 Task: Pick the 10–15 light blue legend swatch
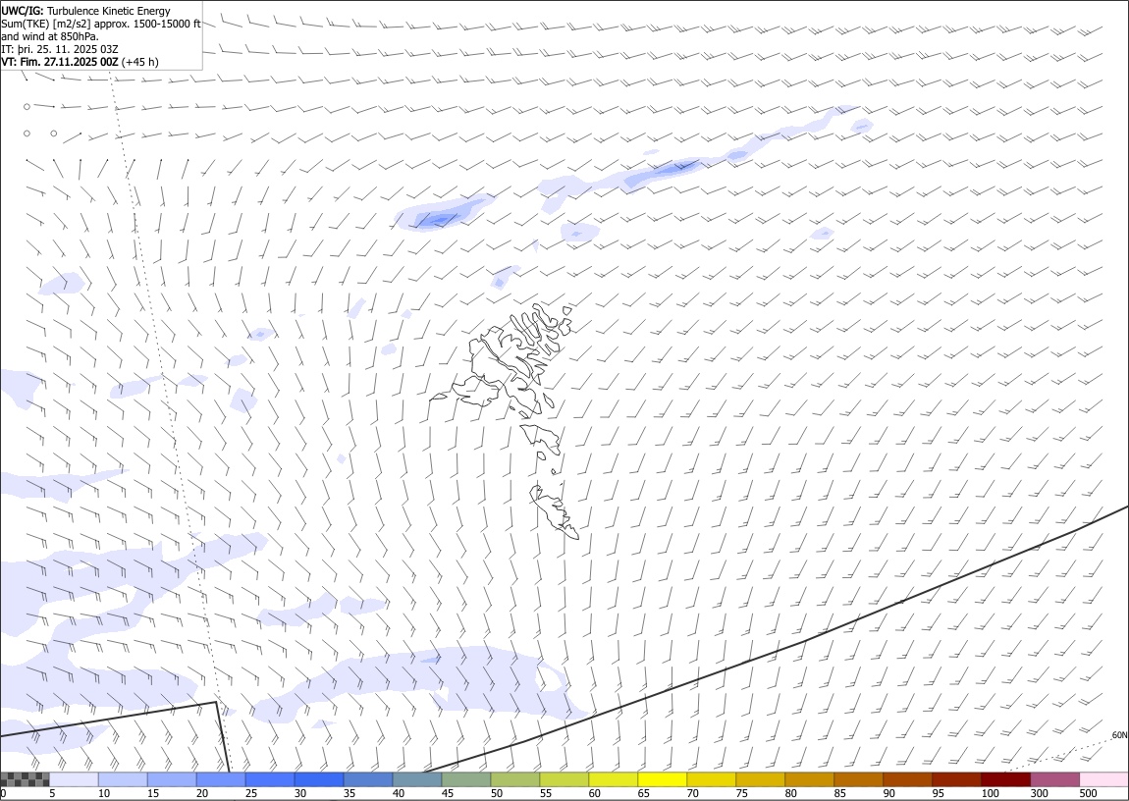[123, 779]
